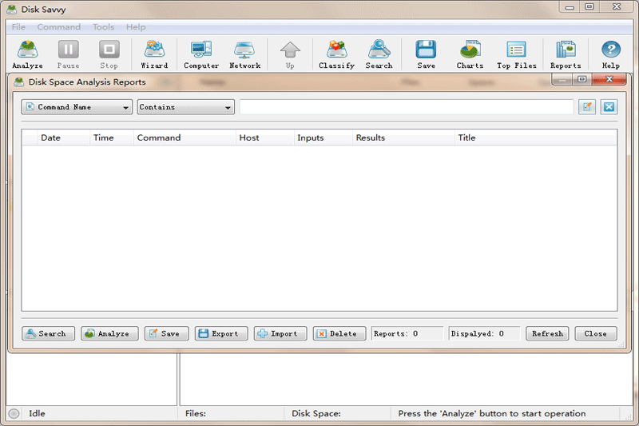Click the Import button

280,333
